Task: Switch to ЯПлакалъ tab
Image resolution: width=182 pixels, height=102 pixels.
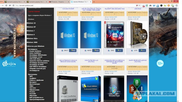Action: pyautogui.click(x=59, y=2)
